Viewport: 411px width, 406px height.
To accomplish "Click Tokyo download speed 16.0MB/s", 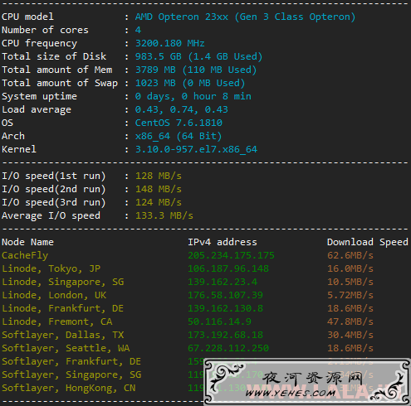I will tap(350, 268).
